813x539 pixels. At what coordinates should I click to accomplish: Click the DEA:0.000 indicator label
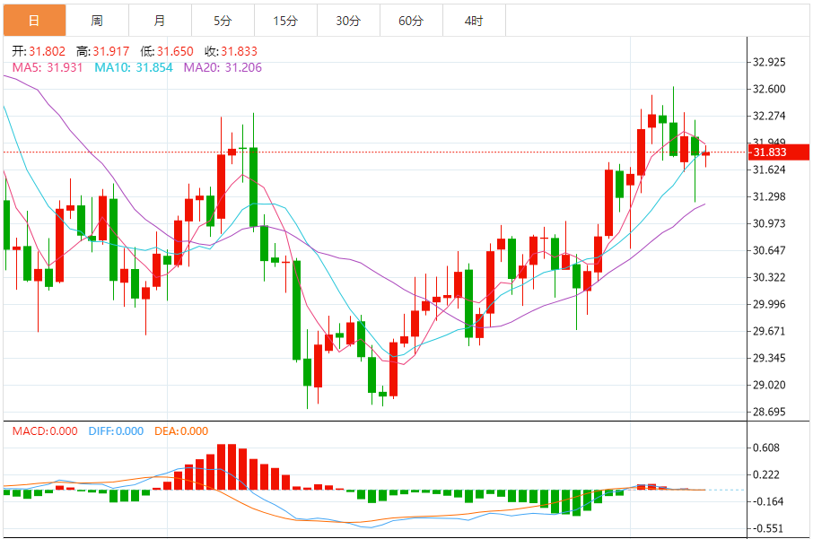tap(181, 431)
